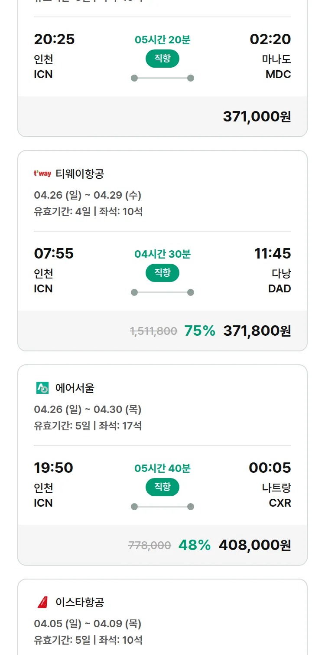This screenshot has width=325, height=655.
Task: Click the Eastar Jet red logo
Action: (42, 602)
